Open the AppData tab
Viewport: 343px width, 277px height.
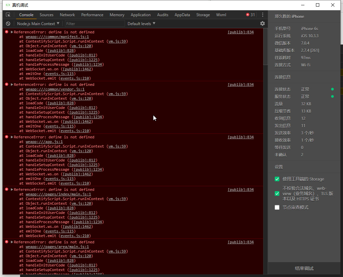182,15
